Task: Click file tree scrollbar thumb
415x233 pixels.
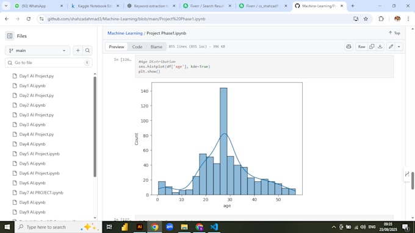Action: (x=95, y=127)
